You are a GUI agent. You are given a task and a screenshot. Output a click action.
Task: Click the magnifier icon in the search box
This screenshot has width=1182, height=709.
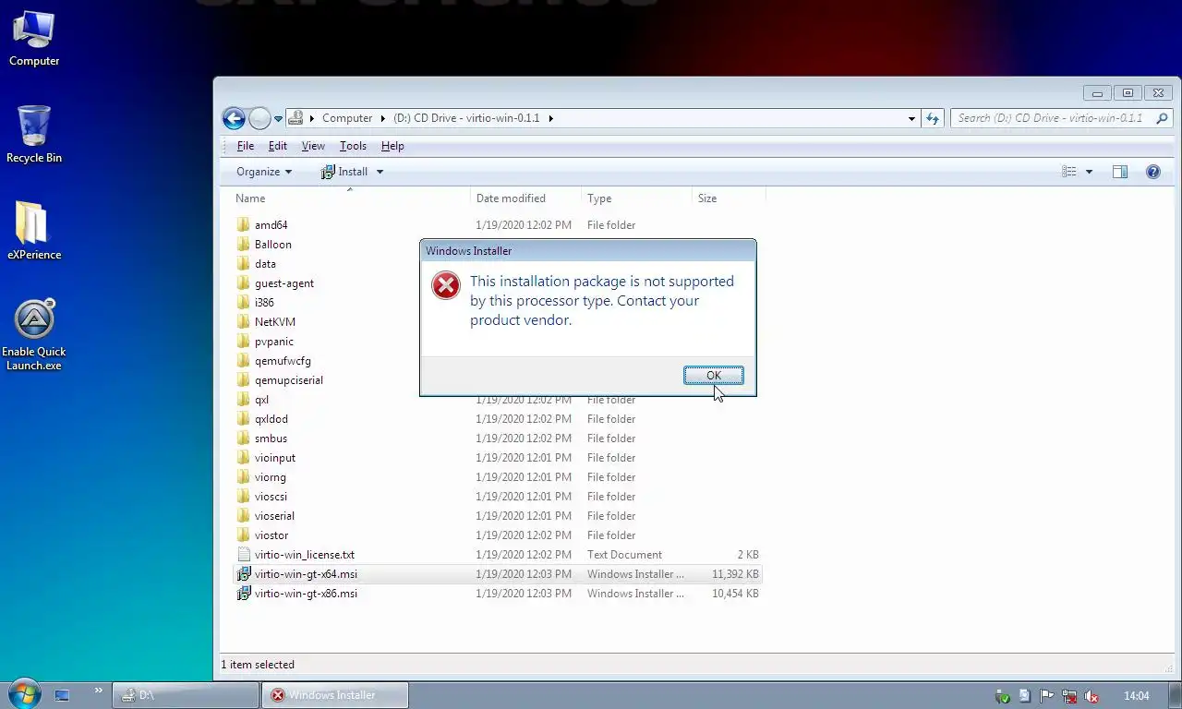click(1162, 118)
